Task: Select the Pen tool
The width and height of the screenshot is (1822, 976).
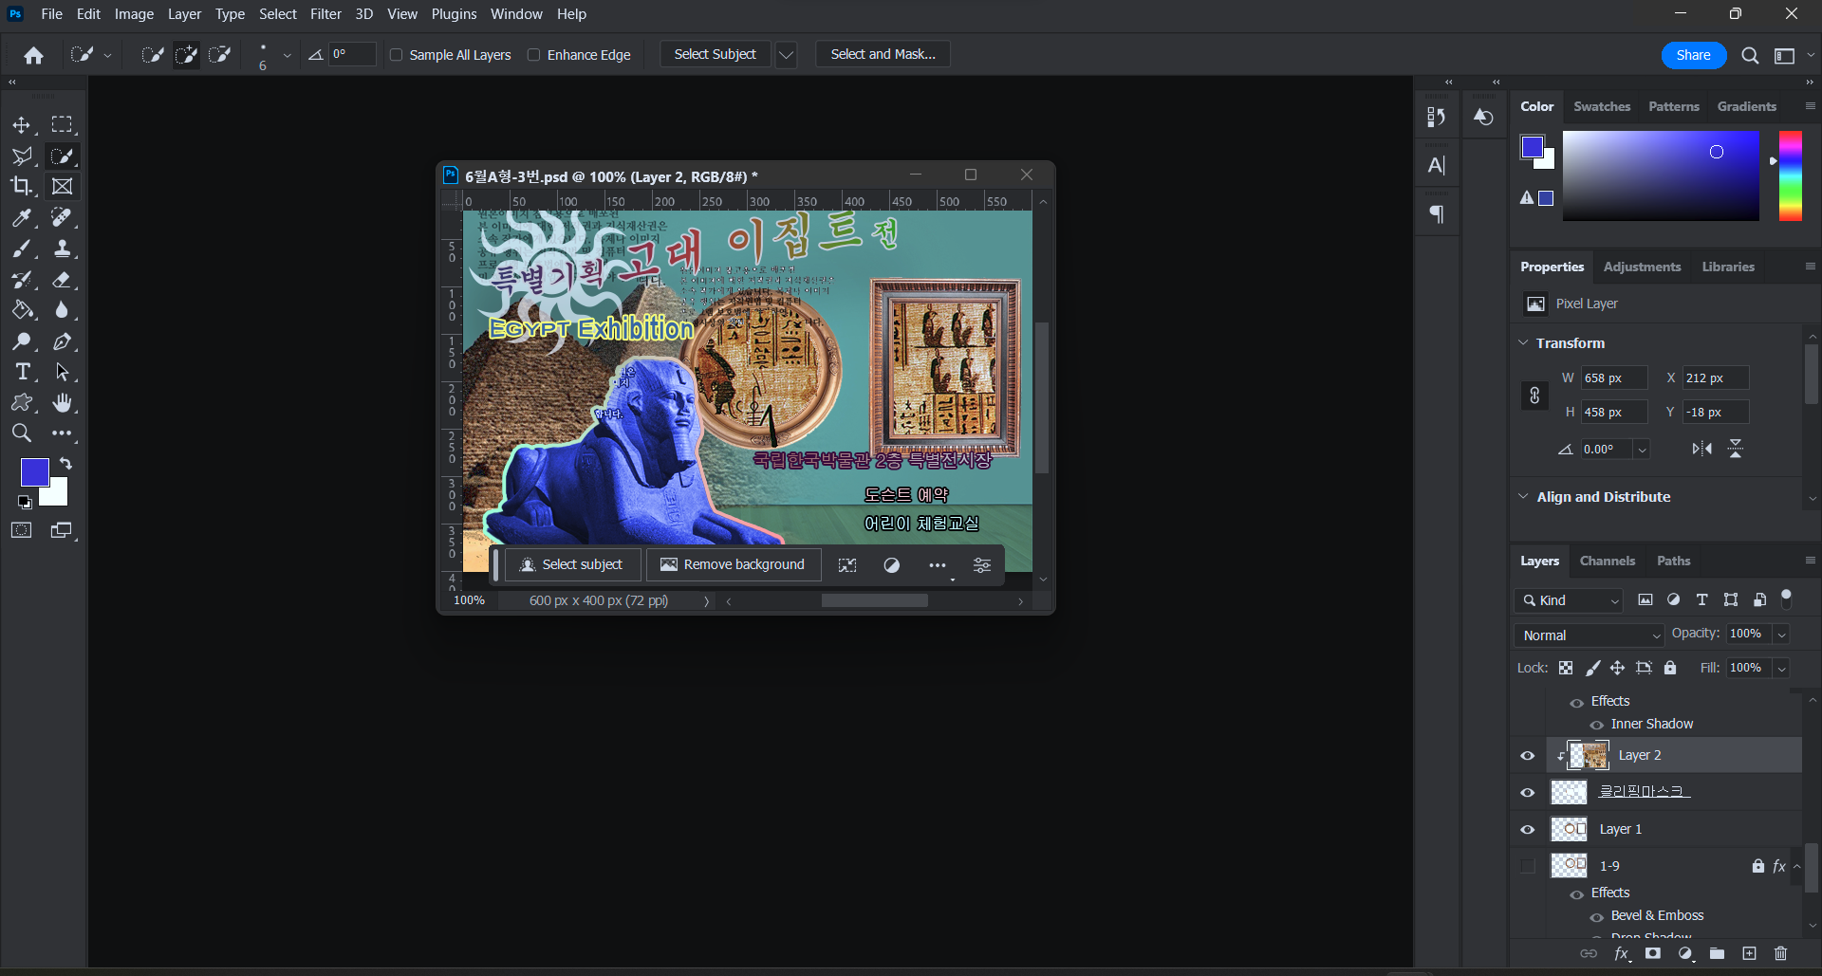Action: [x=62, y=341]
